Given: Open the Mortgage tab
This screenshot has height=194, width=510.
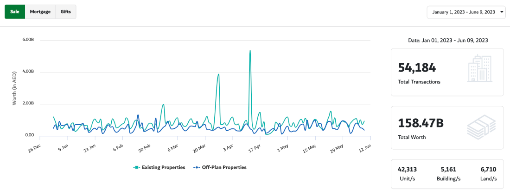Looking at the screenshot, I should pyautogui.click(x=40, y=12).
